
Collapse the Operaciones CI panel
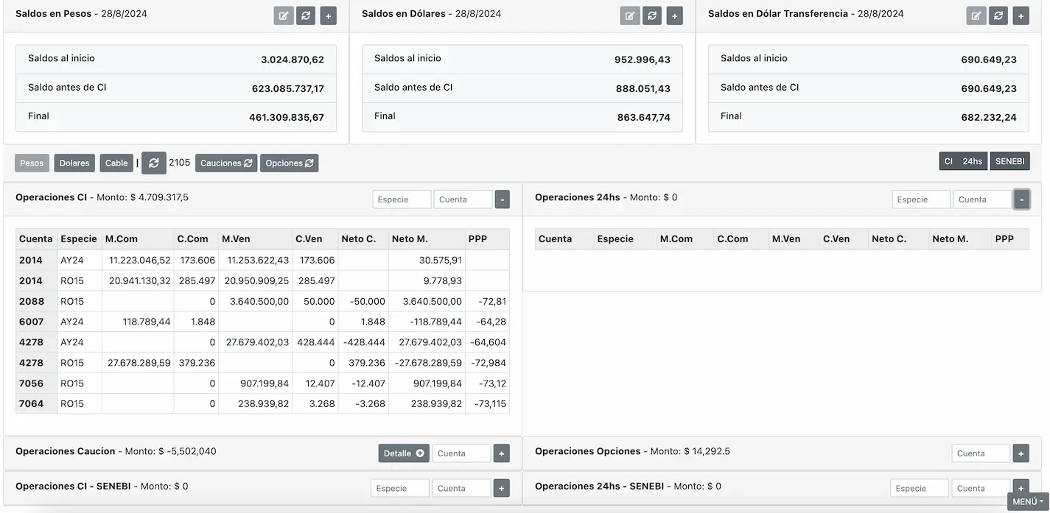[502, 199]
